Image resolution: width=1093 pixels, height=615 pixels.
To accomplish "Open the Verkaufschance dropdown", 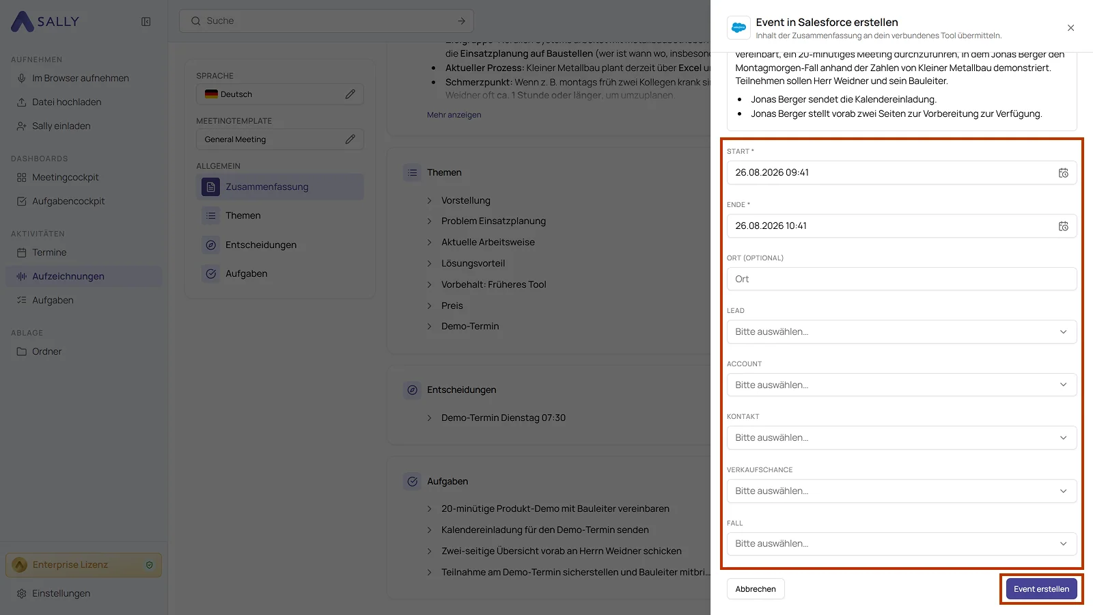I will 902,491.
